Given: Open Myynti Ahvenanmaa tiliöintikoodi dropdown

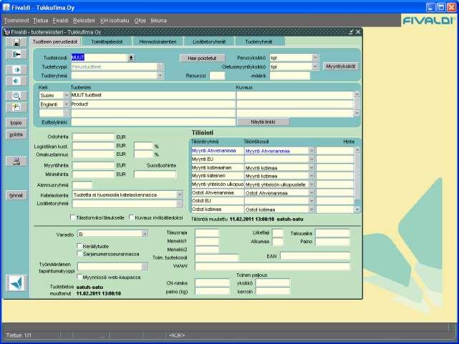Looking at the screenshot, I should (x=311, y=151).
